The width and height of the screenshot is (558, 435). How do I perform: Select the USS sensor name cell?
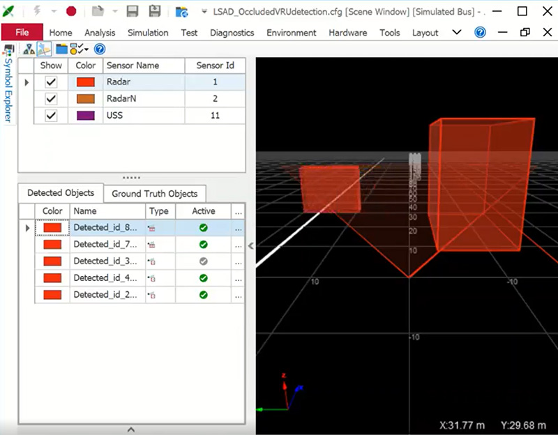[x=144, y=116]
